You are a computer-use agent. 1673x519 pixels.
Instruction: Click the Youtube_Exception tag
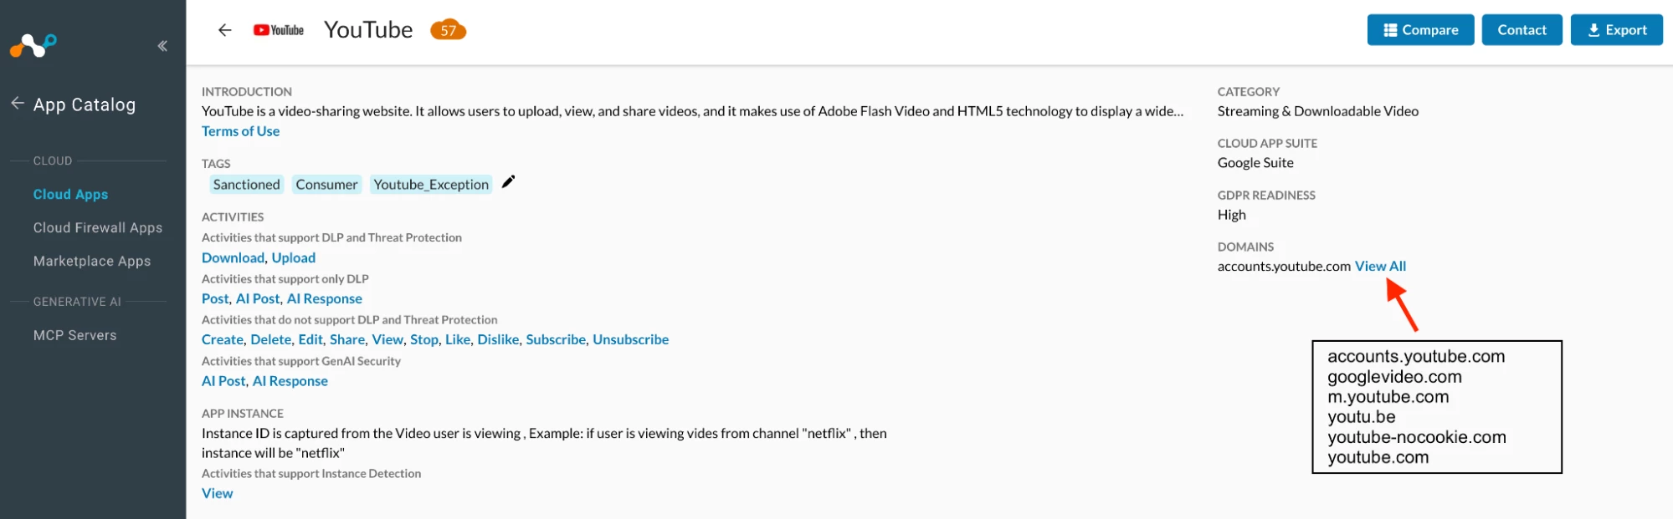pos(431,185)
